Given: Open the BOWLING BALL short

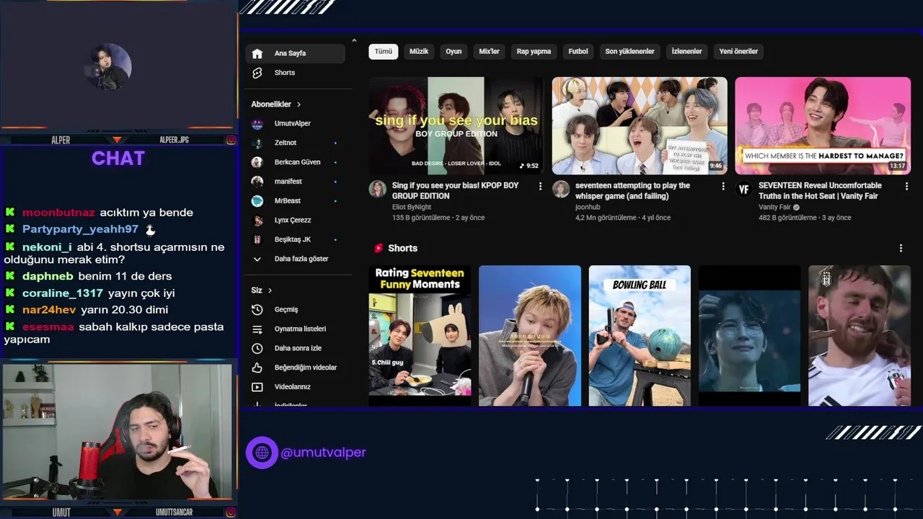Looking at the screenshot, I should click(x=640, y=335).
